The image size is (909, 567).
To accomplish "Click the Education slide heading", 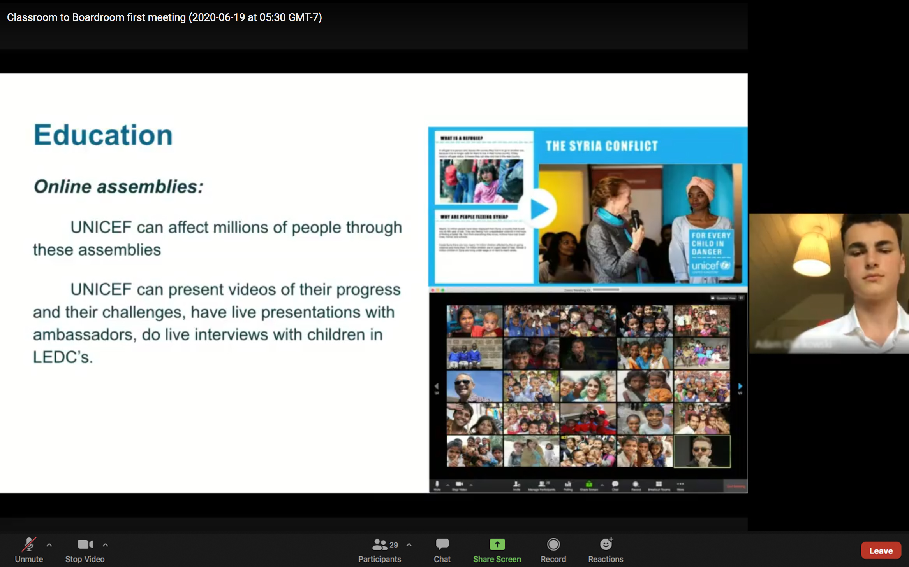I will 103,135.
